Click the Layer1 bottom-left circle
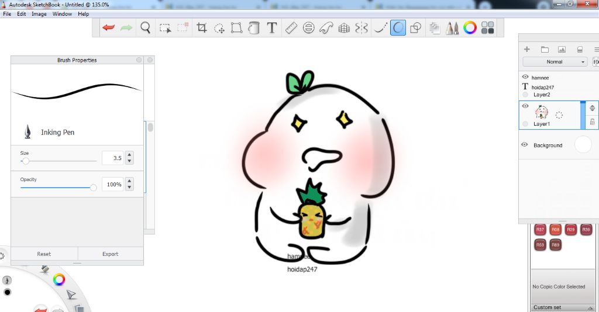The height and width of the screenshot is (312, 599). [525, 124]
